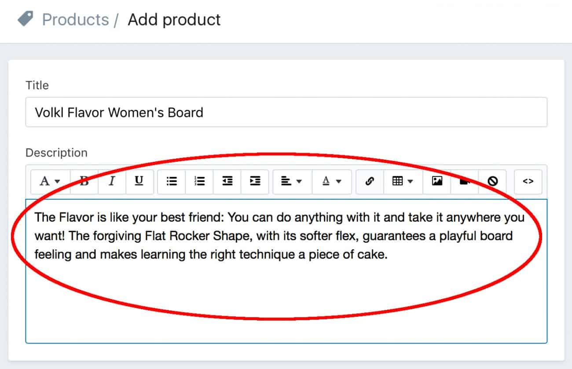572x369 pixels.
Task: Click the Title field label
Action: click(37, 85)
